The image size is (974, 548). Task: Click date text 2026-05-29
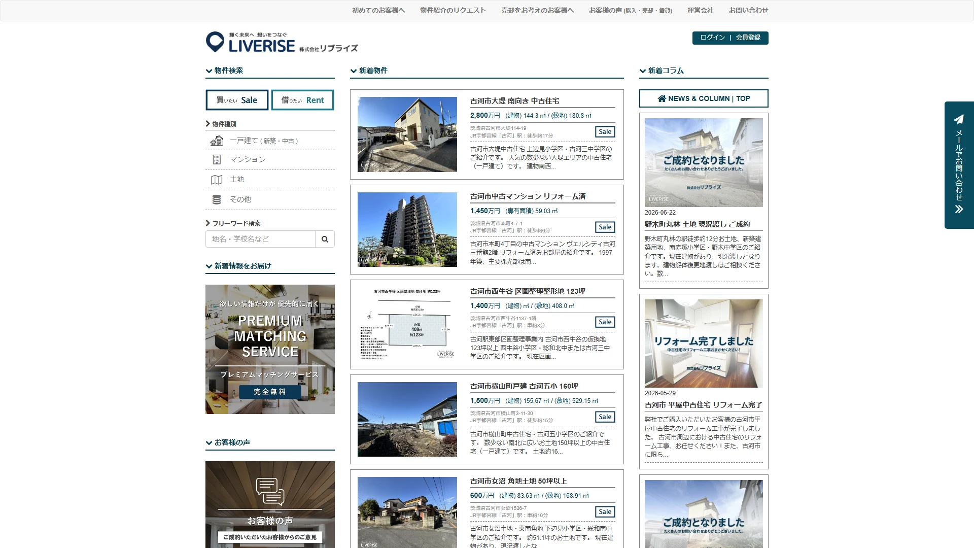(660, 393)
